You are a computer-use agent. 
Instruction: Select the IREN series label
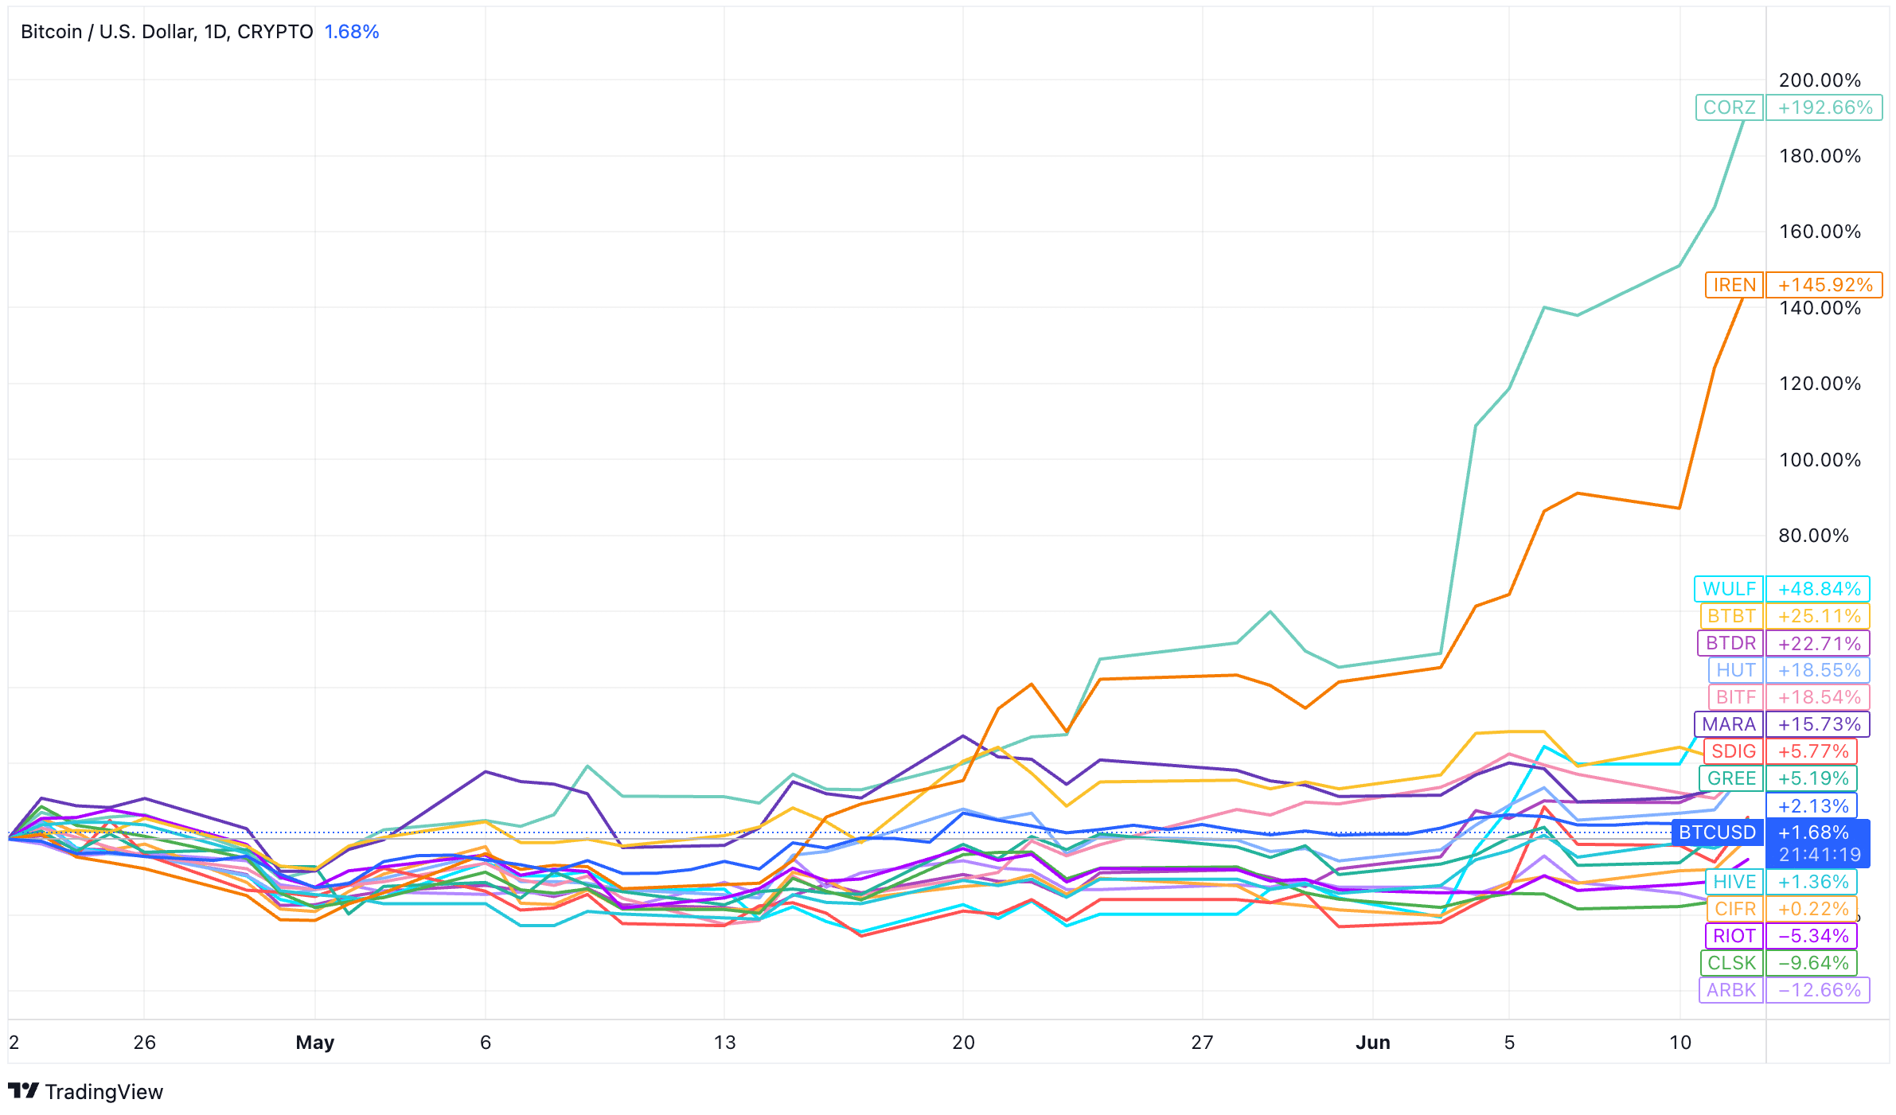click(1734, 285)
